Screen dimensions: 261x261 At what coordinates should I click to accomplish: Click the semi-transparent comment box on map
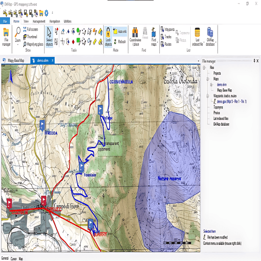coord(110,145)
